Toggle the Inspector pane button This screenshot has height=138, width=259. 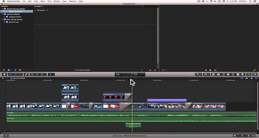click(x=249, y=75)
